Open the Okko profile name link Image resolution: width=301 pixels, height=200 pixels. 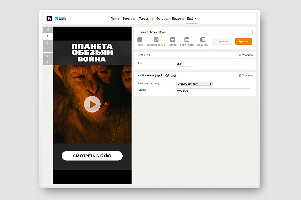63,19
